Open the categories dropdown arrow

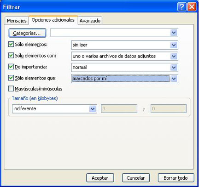coord(174,33)
